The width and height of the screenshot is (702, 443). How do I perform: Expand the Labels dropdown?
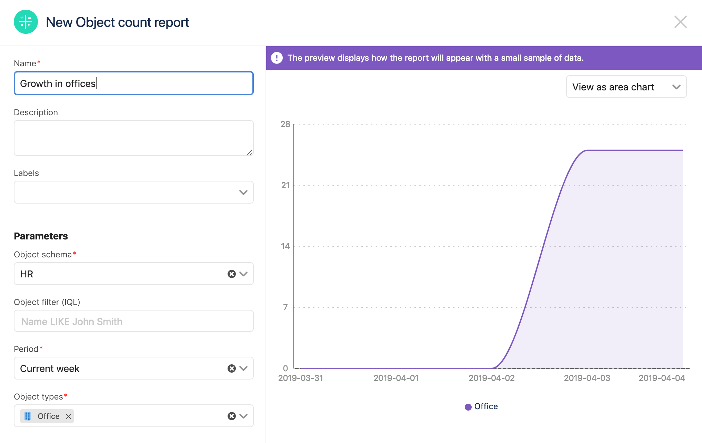(x=243, y=193)
